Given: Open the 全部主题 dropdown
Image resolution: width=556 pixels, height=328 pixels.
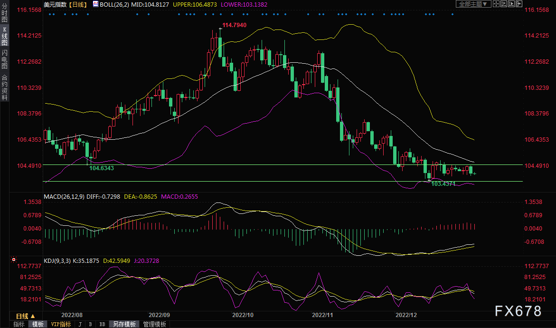Looking at the screenshot, I should coord(472,4).
